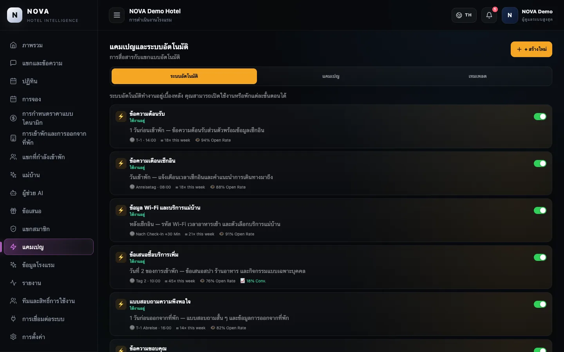Open the TH language selector
Screen dimensions: 564x352
click(x=464, y=15)
